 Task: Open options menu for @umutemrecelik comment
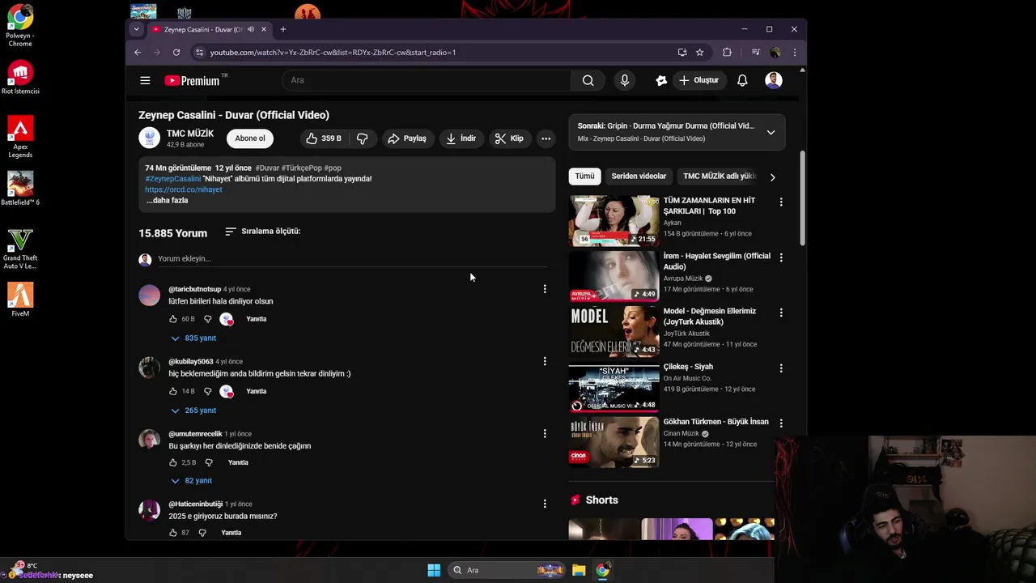click(x=545, y=433)
